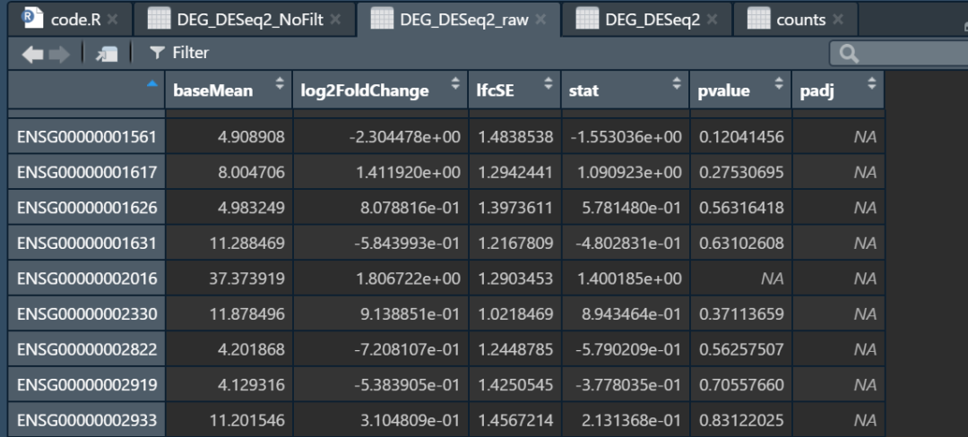Click baseMean value 37.373919
This screenshot has height=437, width=968.
coord(247,278)
